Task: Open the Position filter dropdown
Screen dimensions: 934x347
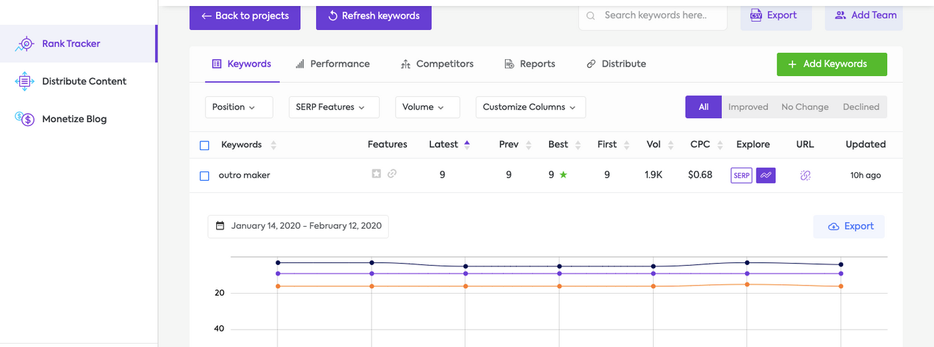Action: pos(239,107)
